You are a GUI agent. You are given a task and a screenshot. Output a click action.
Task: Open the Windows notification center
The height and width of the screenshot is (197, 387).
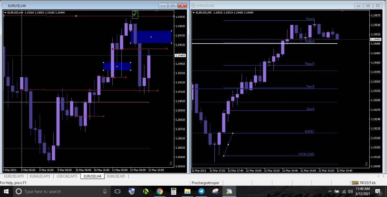(378, 192)
